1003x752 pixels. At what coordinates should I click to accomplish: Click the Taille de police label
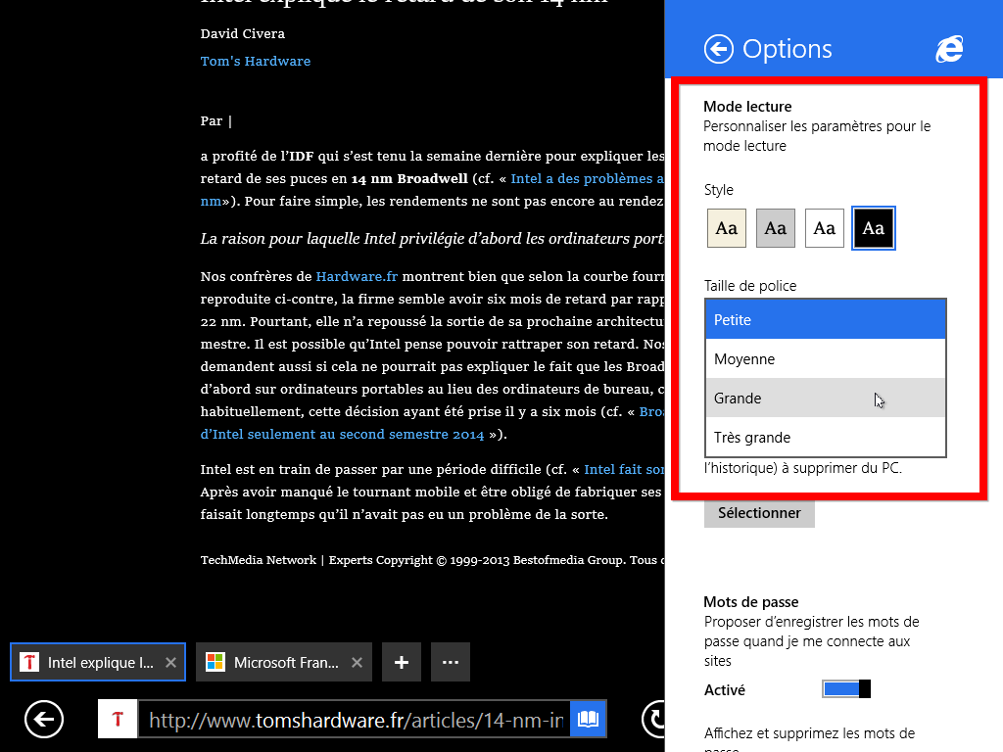pyautogui.click(x=750, y=286)
